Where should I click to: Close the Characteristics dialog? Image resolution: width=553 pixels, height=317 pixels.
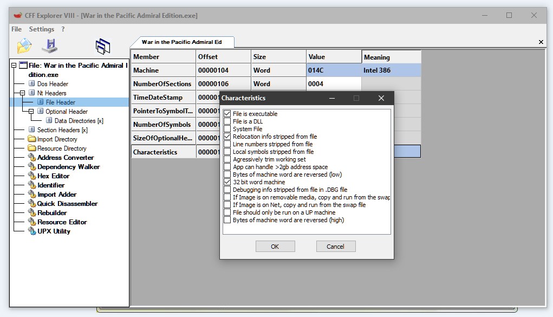point(381,98)
